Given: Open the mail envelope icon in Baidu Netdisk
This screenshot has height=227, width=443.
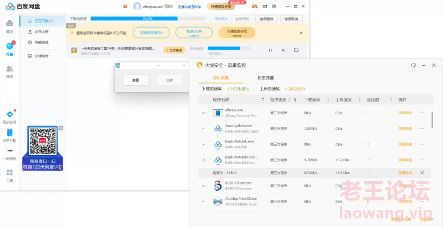Looking at the screenshot, I should 265,7.
